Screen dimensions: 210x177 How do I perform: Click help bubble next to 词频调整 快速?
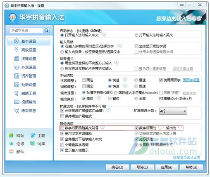click(125, 86)
